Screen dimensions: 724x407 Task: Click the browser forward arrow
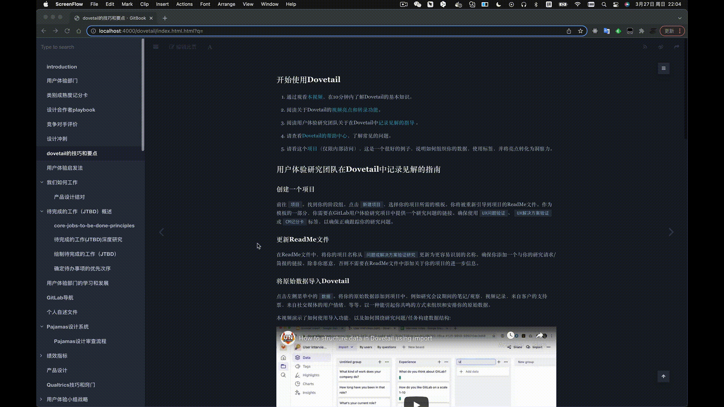55,31
